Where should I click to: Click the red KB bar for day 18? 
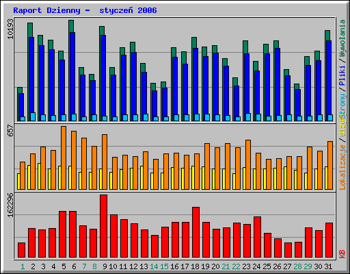tap(196, 232)
